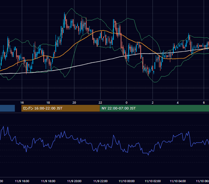Viewport: 209px width, 184px height.
Task: Click the 16 hour label on upper axis
Action: pos(22,103)
